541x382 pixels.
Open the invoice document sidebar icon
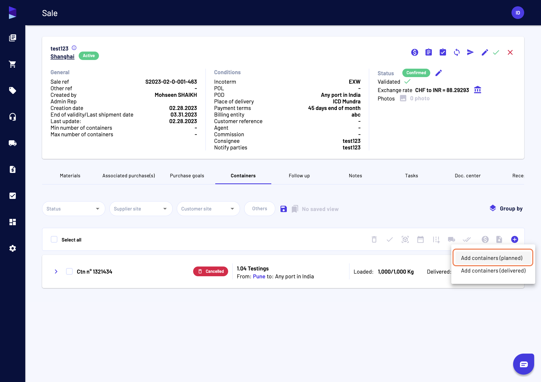click(13, 169)
